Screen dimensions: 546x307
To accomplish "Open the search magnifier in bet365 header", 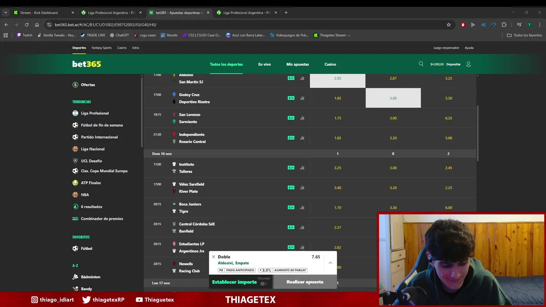I will click(x=421, y=64).
